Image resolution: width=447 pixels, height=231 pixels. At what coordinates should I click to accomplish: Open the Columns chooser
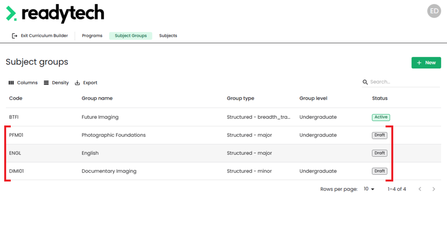pyautogui.click(x=23, y=82)
